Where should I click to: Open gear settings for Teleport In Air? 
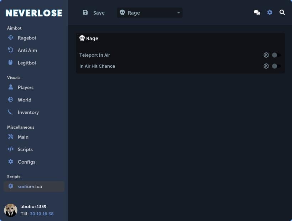(266, 55)
